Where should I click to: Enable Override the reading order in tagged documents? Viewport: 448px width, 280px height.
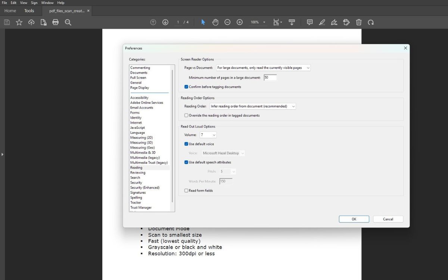click(x=186, y=115)
